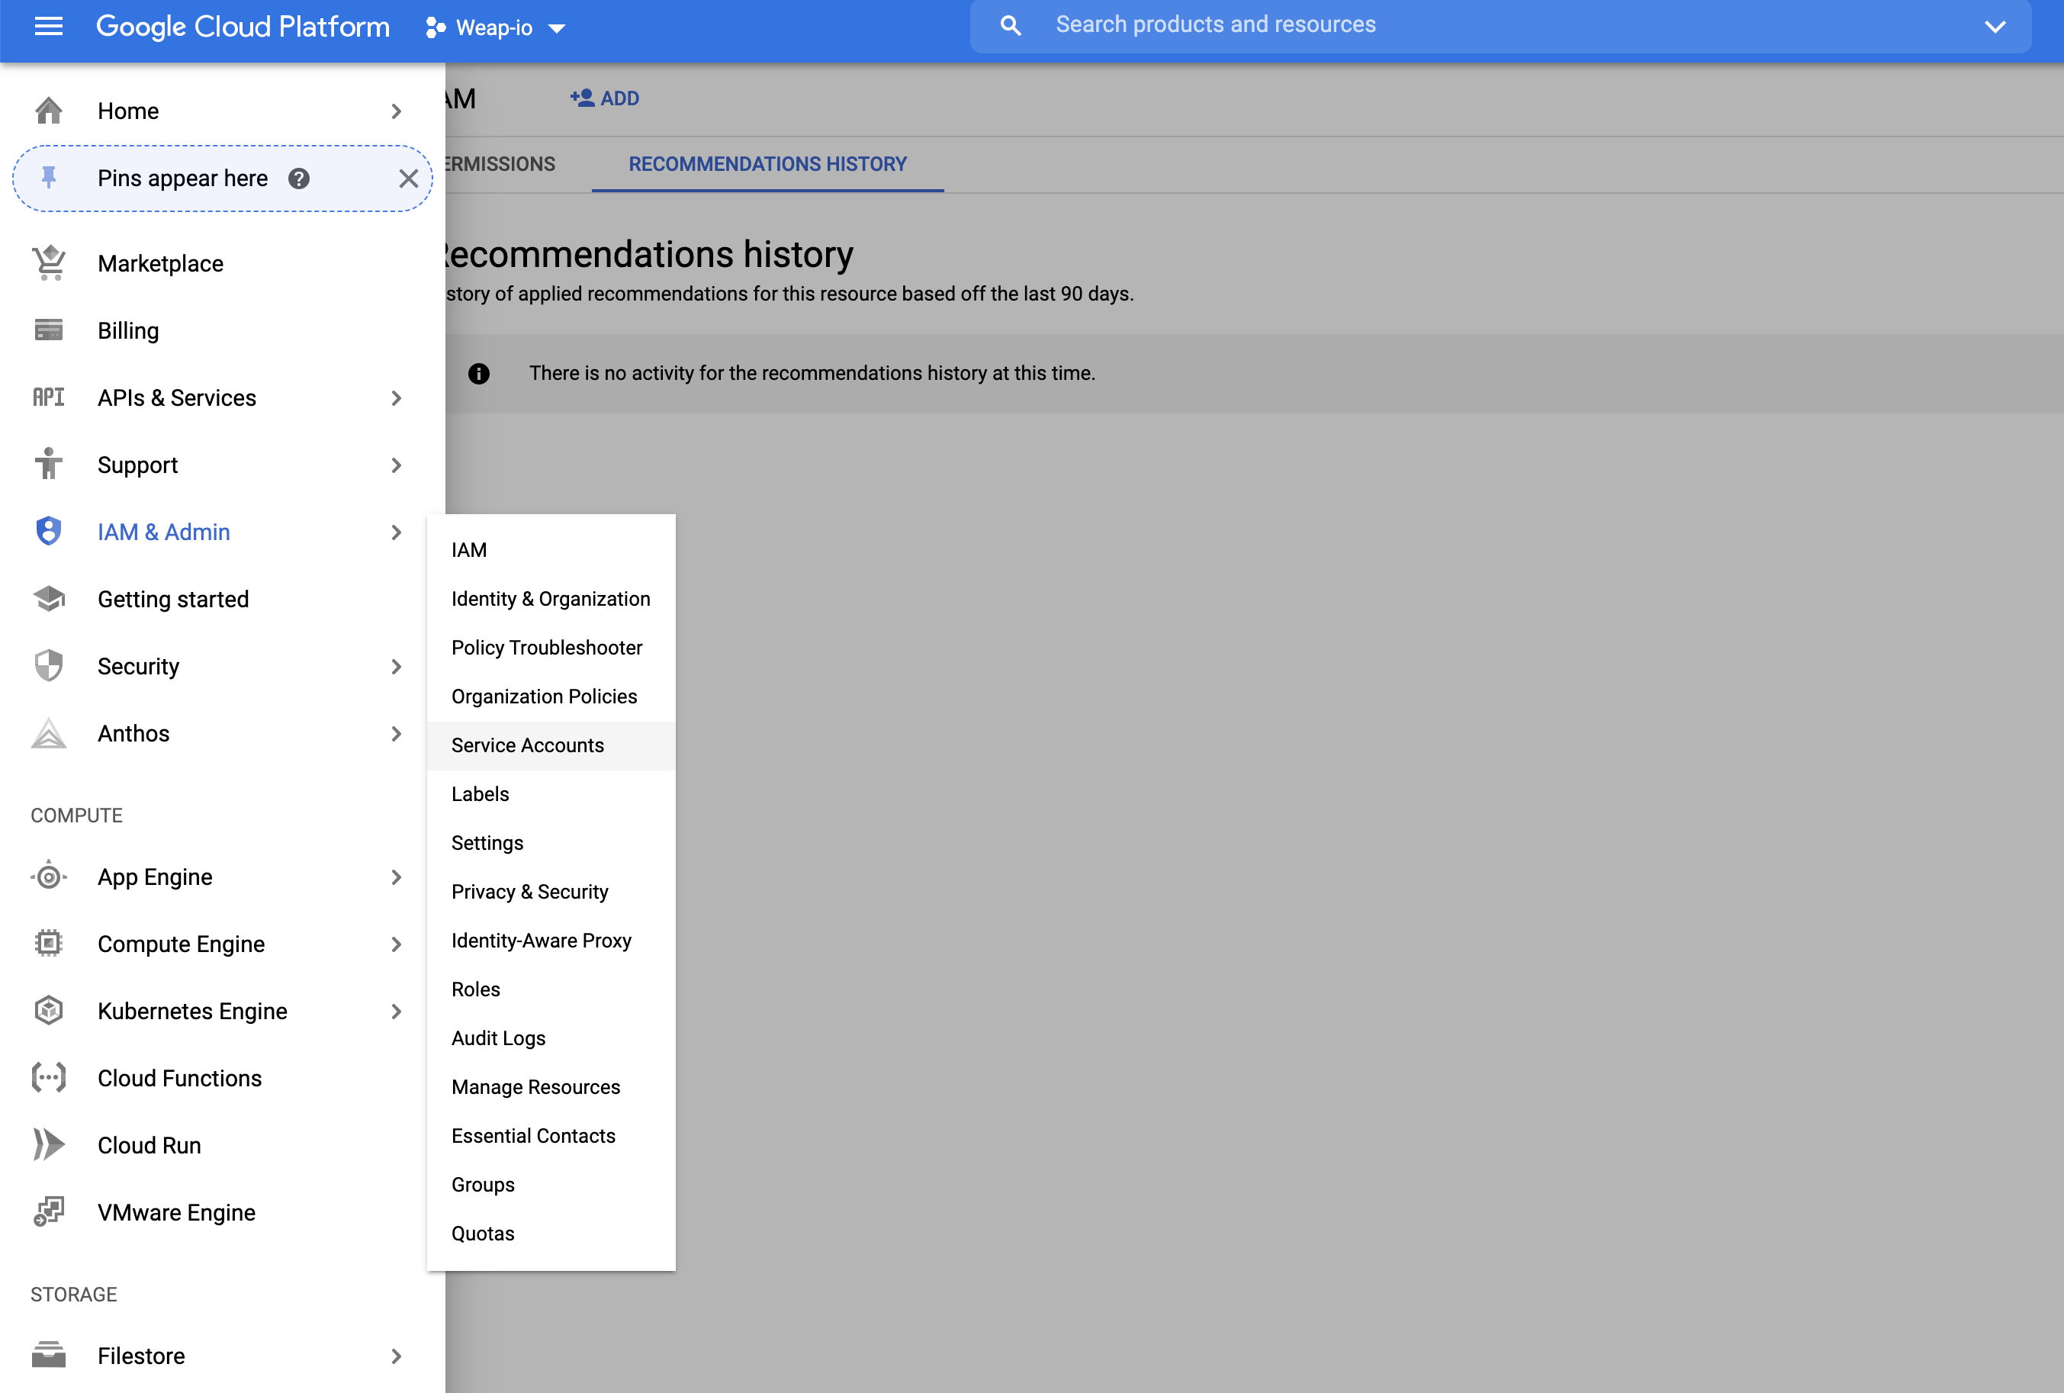Click the Anthos triangle icon
This screenshot has width=2064, height=1393.
49,733
